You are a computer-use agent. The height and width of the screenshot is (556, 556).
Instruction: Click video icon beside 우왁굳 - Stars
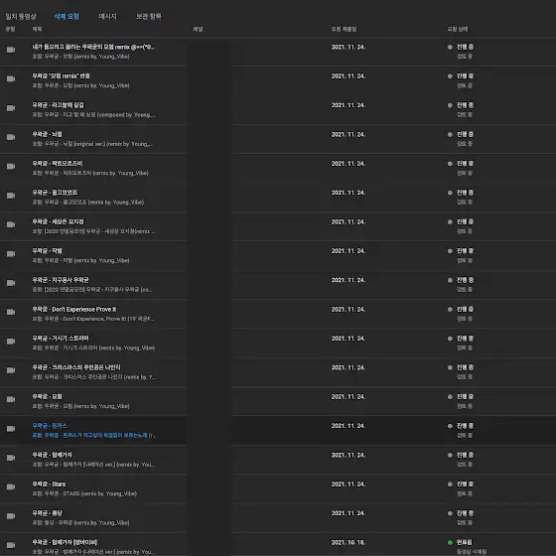coord(11,486)
